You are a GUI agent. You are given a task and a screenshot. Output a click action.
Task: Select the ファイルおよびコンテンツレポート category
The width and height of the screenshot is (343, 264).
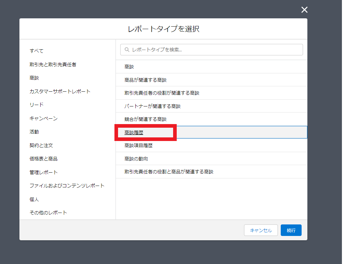[x=67, y=186]
